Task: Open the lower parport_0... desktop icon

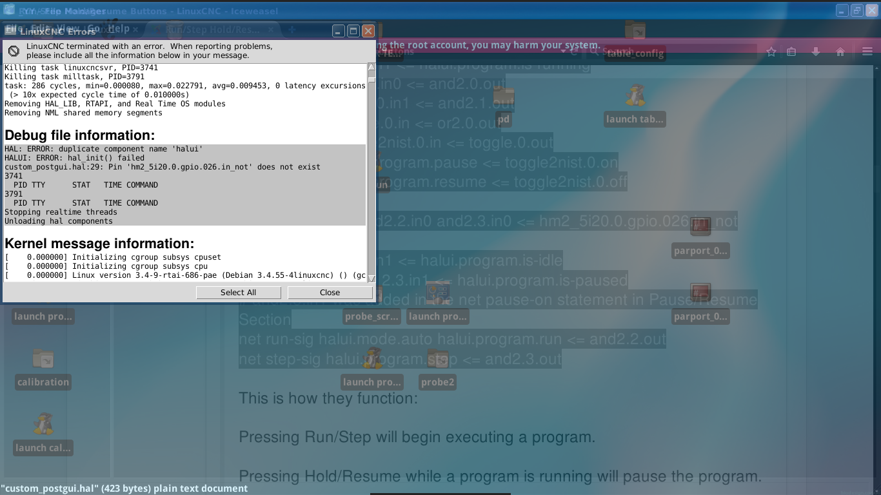Action: click(700, 293)
